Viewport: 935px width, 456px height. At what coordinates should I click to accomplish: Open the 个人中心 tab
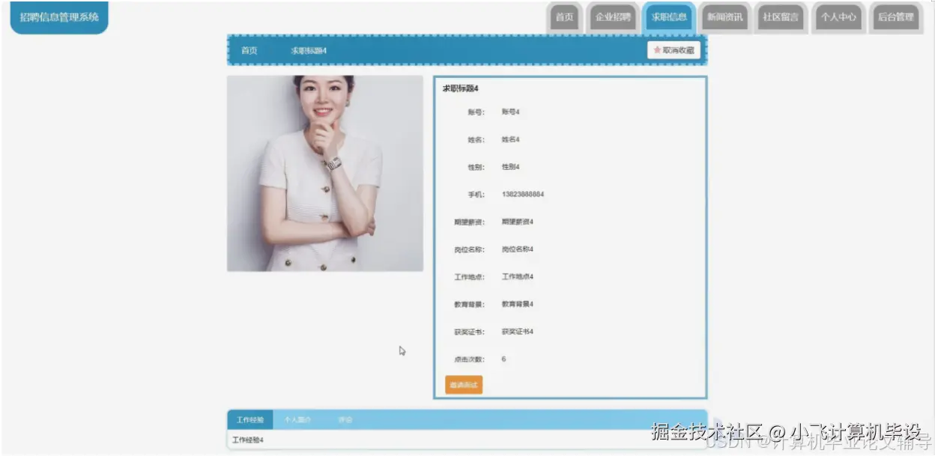pyautogui.click(x=838, y=17)
